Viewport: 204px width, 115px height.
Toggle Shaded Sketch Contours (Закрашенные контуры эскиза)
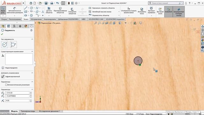click(179, 11)
